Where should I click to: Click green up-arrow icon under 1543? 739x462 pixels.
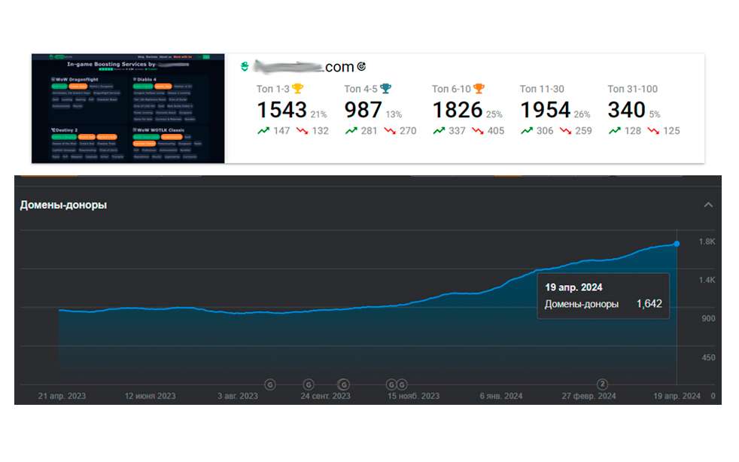[x=263, y=131]
